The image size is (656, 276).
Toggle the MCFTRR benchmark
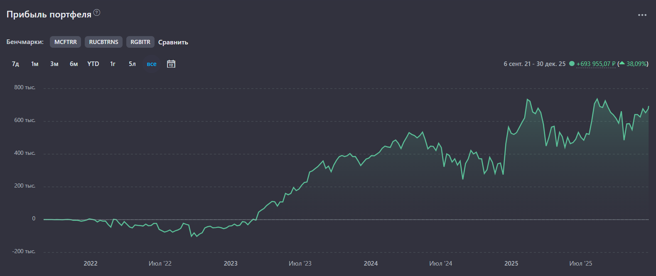[66, 42]
